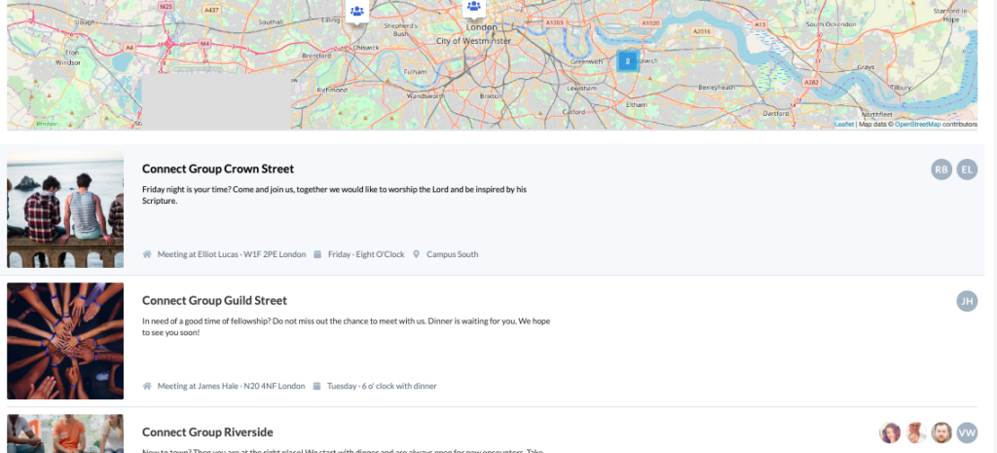Follow the OpenStreetMap attribution link
The height and width of the screenshot is (453, 997).
coord(917,124)
